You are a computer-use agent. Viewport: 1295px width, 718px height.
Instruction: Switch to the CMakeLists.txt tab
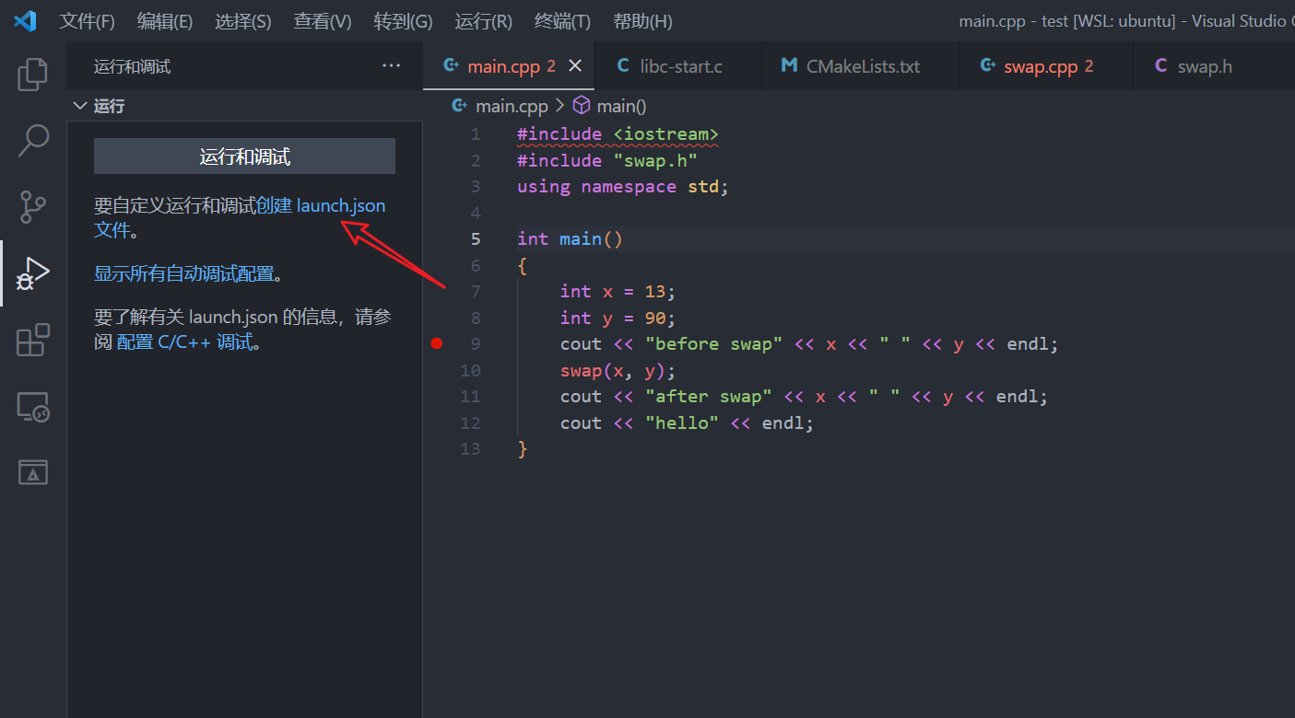click(x=858, y=65)
